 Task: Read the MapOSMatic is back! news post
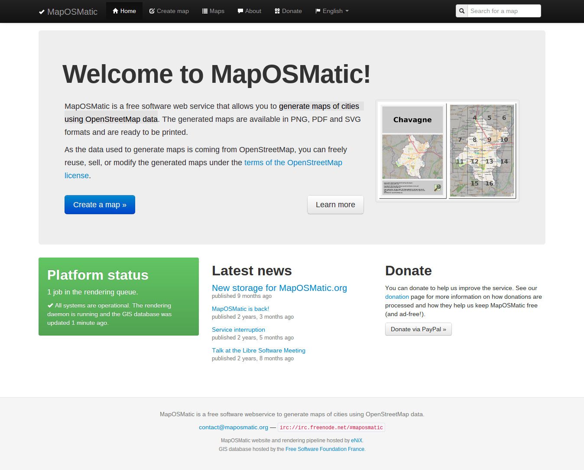pos(240,308)
